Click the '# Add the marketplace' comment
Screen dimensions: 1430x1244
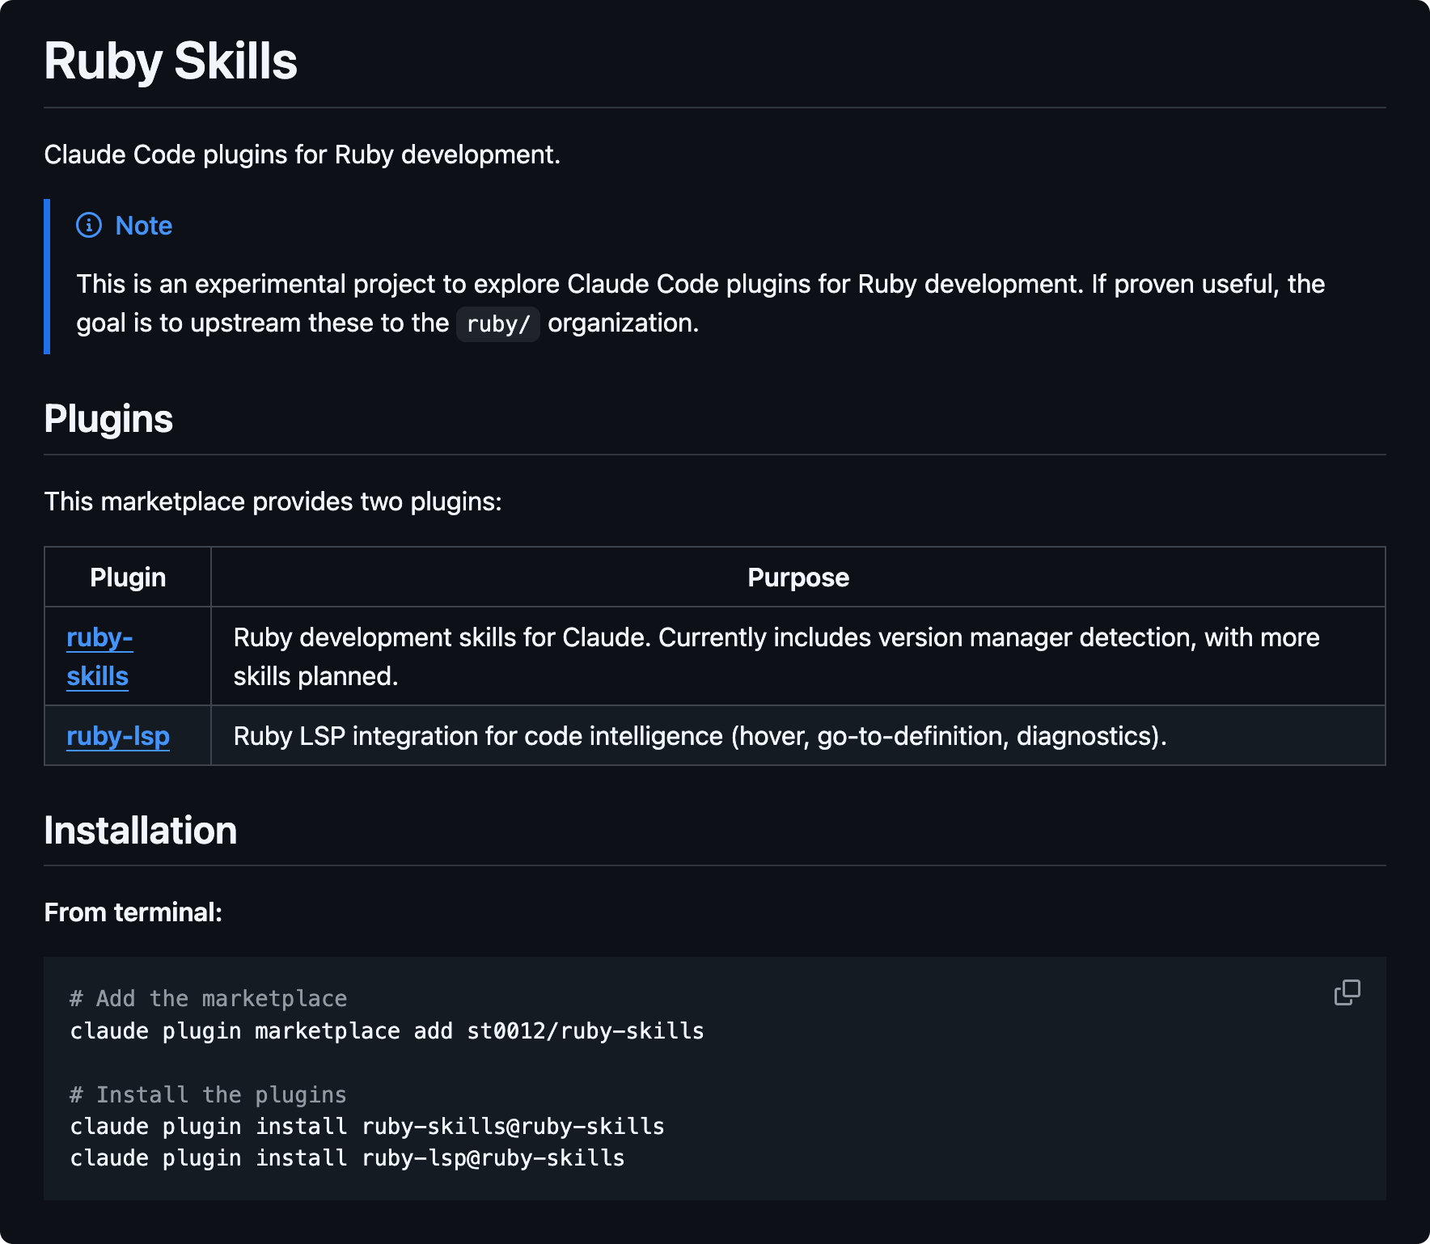pos(209,999)
